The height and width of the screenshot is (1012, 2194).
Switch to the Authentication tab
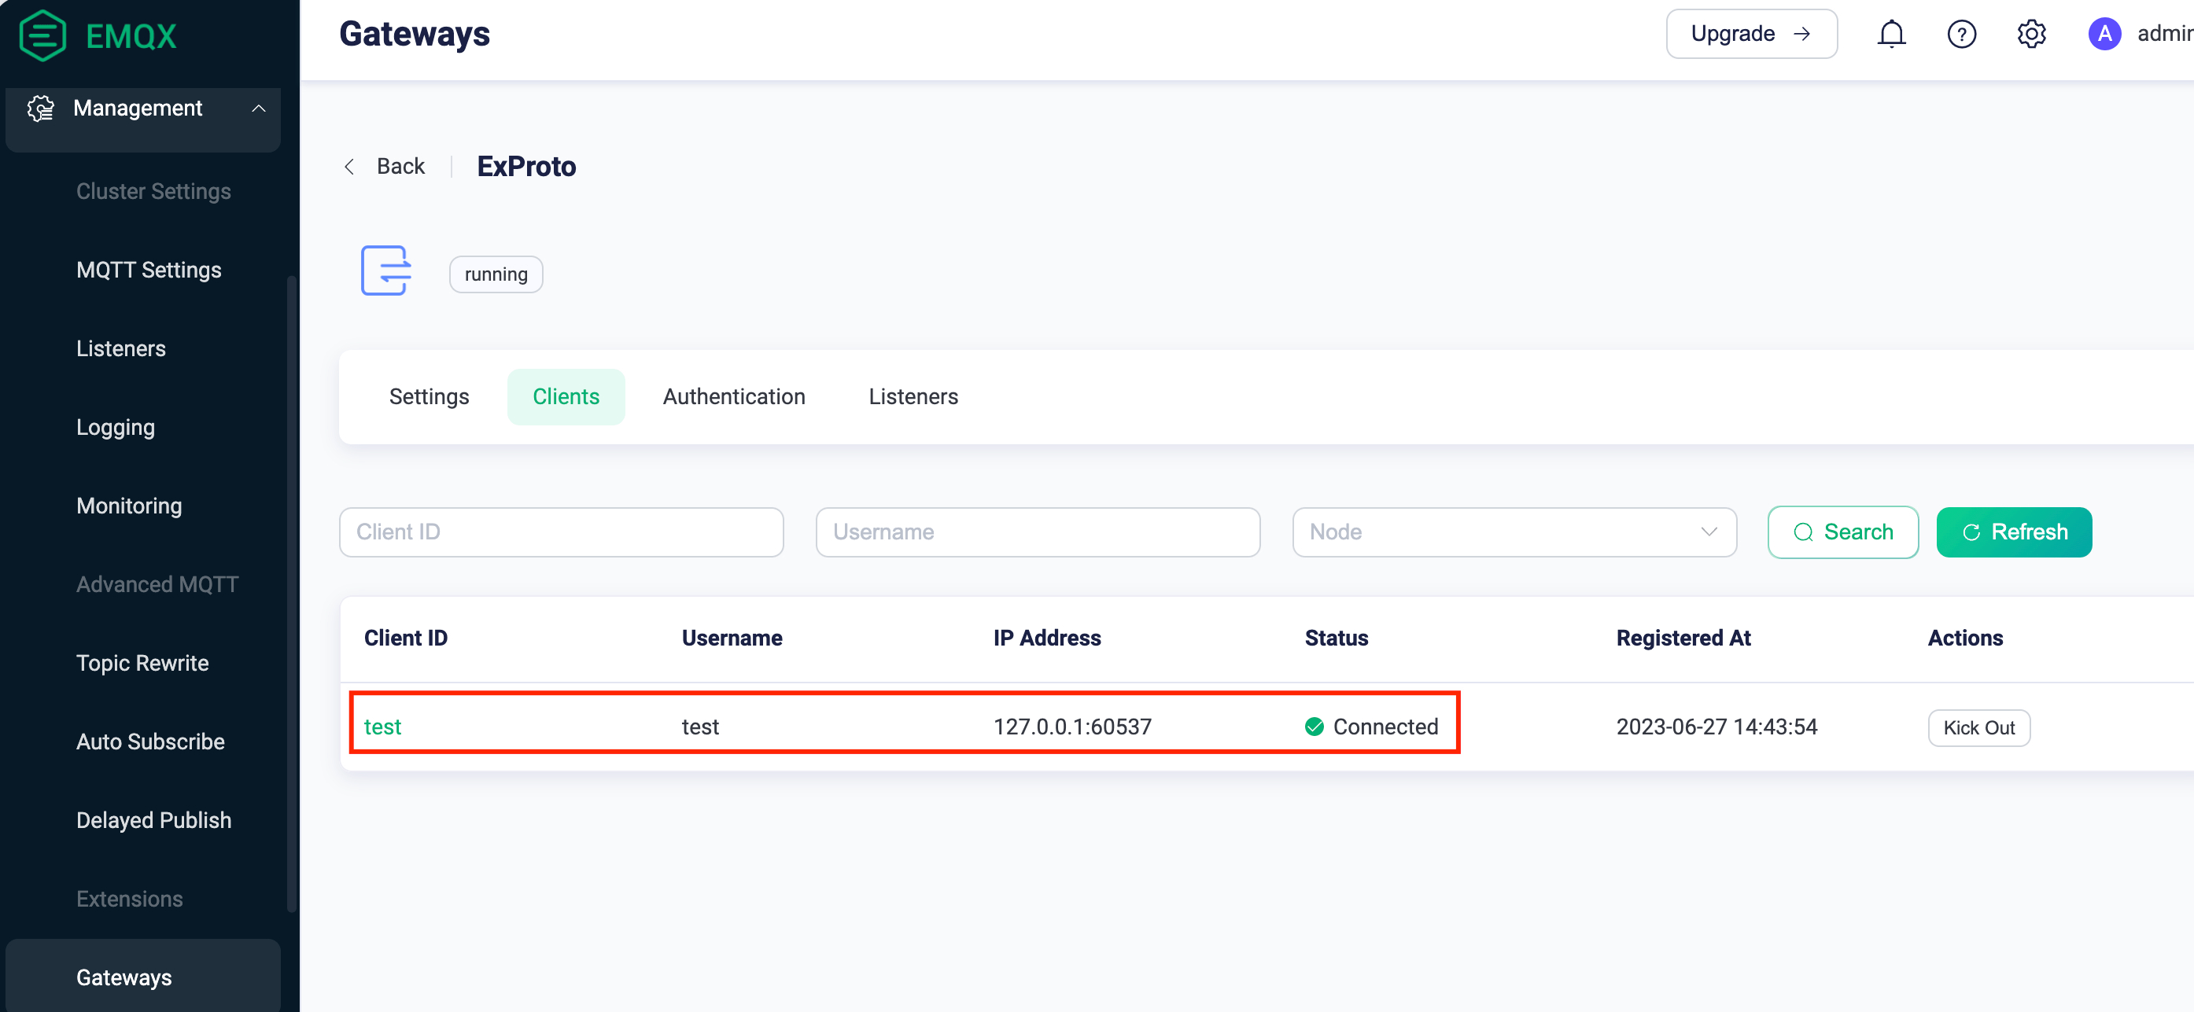coord(733,396)
